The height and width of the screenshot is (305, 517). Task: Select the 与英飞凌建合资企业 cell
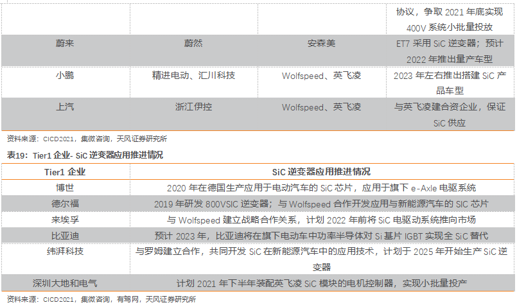pyautogui.click(x=450, y=115)
